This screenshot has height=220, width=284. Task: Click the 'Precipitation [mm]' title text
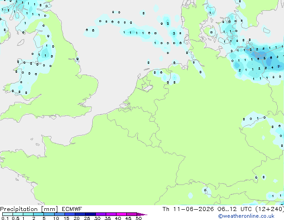29,209
